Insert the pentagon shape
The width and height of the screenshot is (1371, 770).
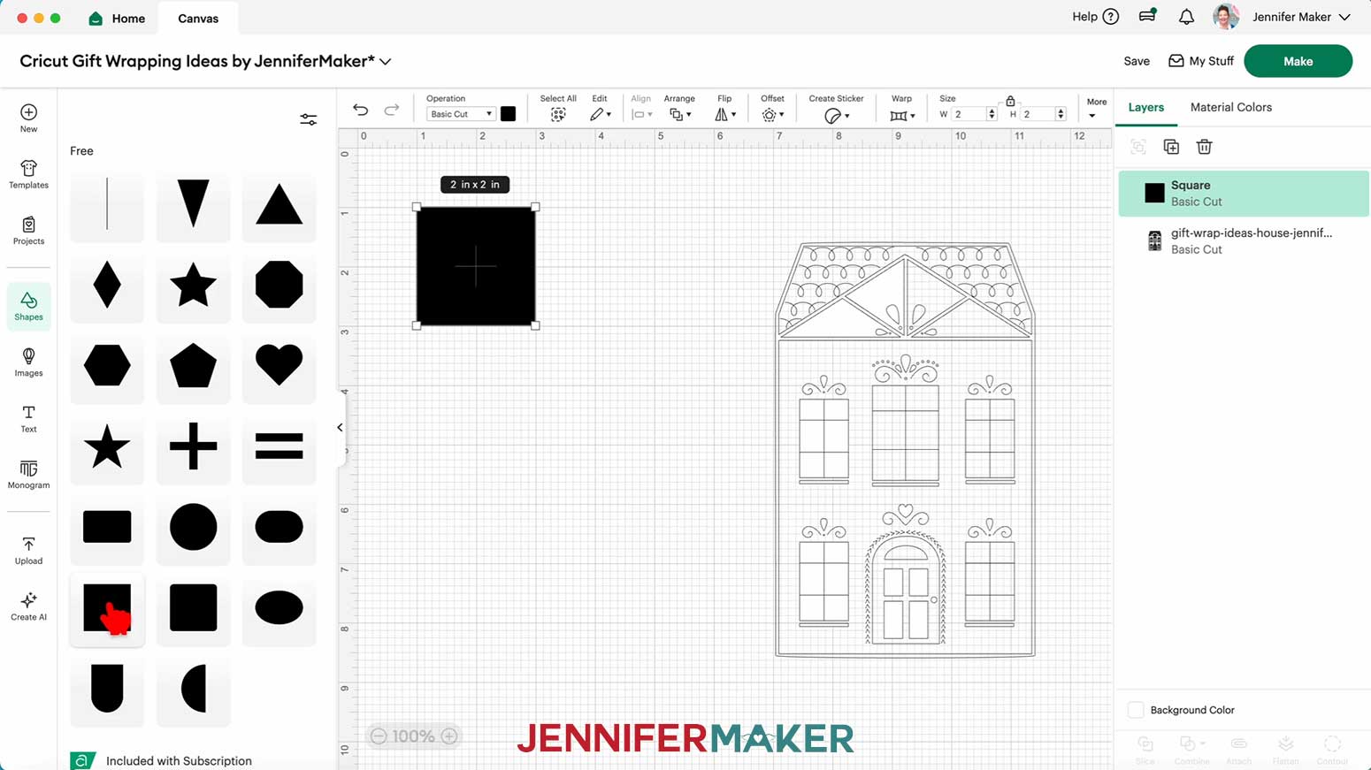pos(193,365)
